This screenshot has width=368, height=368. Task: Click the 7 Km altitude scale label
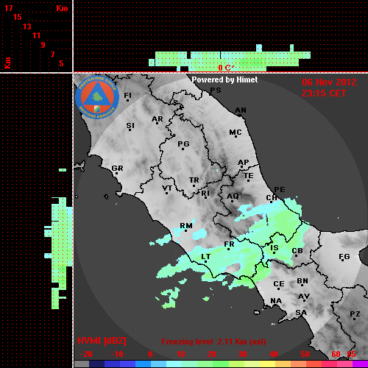52,54
